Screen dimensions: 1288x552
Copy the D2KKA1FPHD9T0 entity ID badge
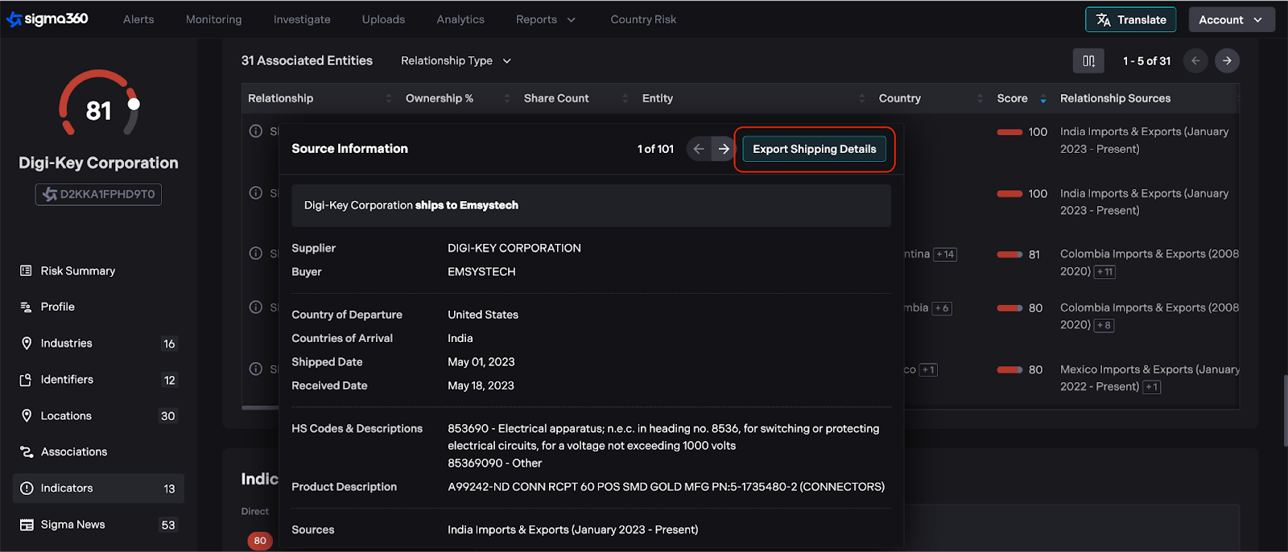98,195
